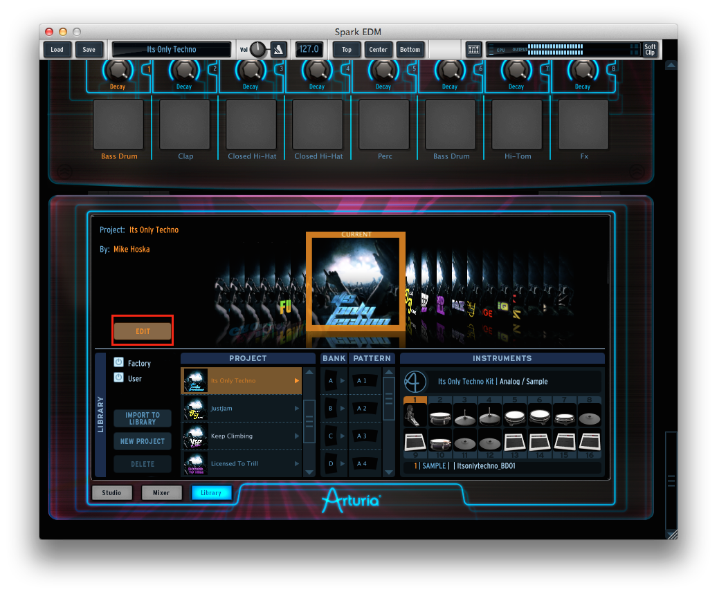This screenshot has width=717, height=594.
Task: Expand bank C arrow
Action: tap(342, 436)
